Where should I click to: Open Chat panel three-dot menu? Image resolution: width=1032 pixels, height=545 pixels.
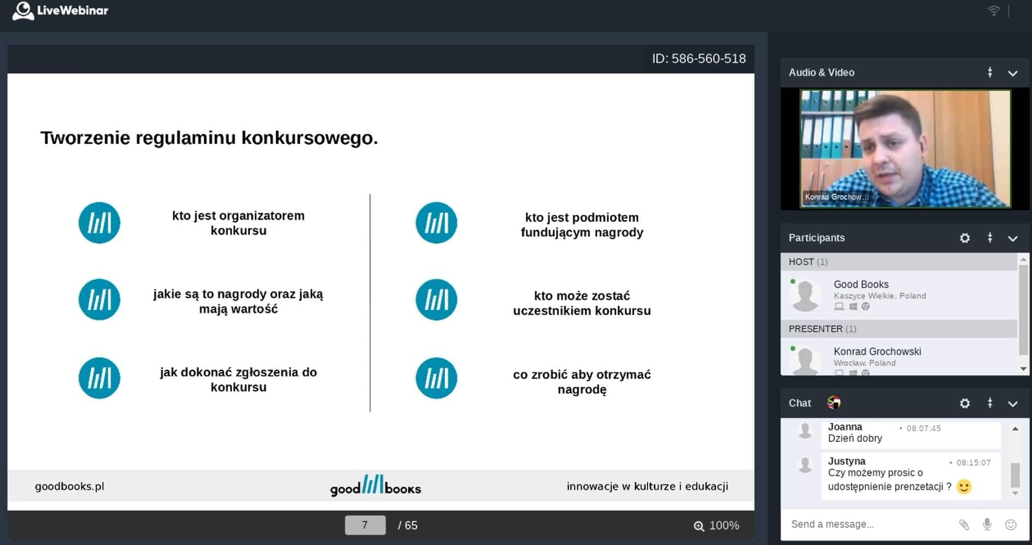990,403
